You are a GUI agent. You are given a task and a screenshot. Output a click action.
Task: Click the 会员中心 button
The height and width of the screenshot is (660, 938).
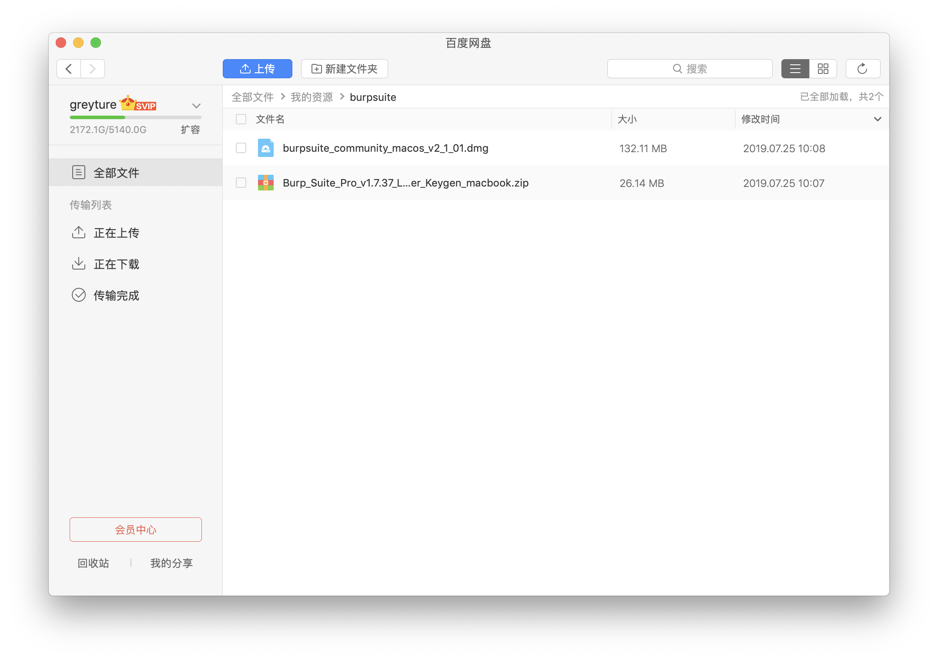coord(135,530)
